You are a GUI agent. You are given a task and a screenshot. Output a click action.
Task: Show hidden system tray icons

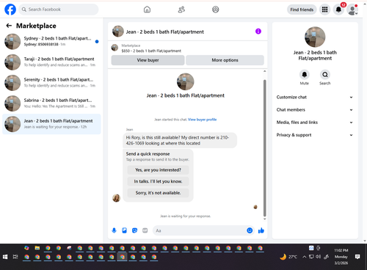coord(304,257)
